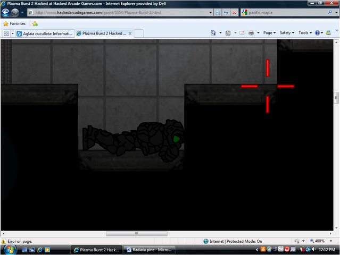
Task: Open the Favorites center button
Action: tap(14, 23)
